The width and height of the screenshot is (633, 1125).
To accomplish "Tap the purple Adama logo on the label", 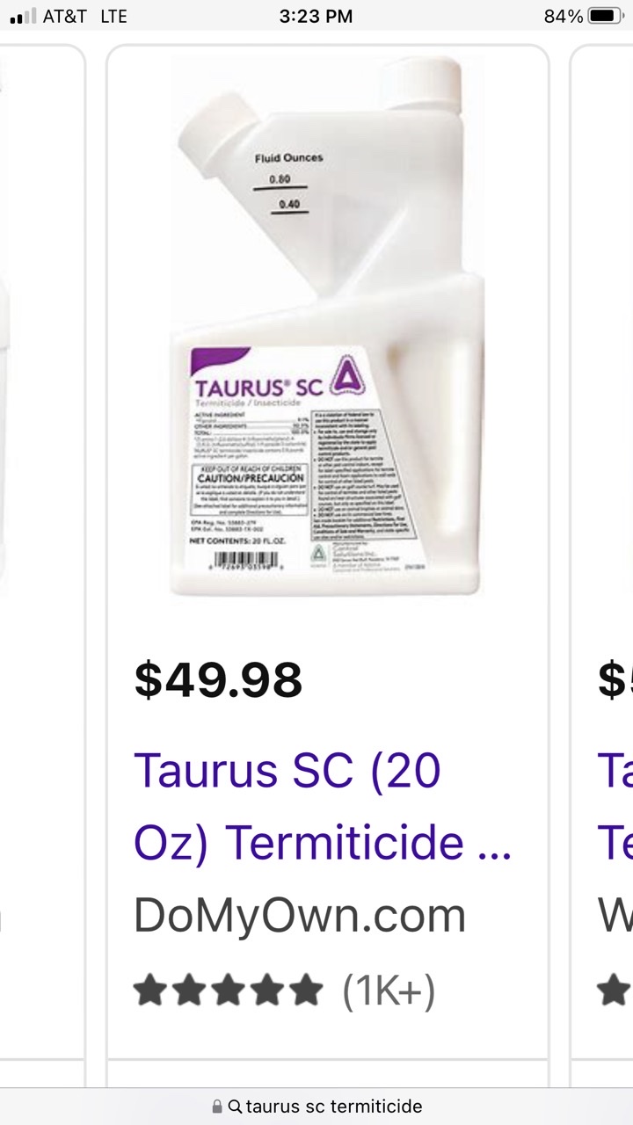I will click(346, 375).
